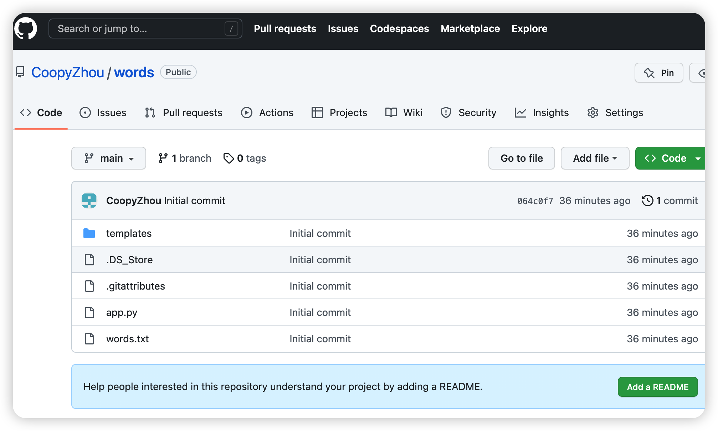
Task: Switch to the Actions tab
Action: tap(267, 113)
